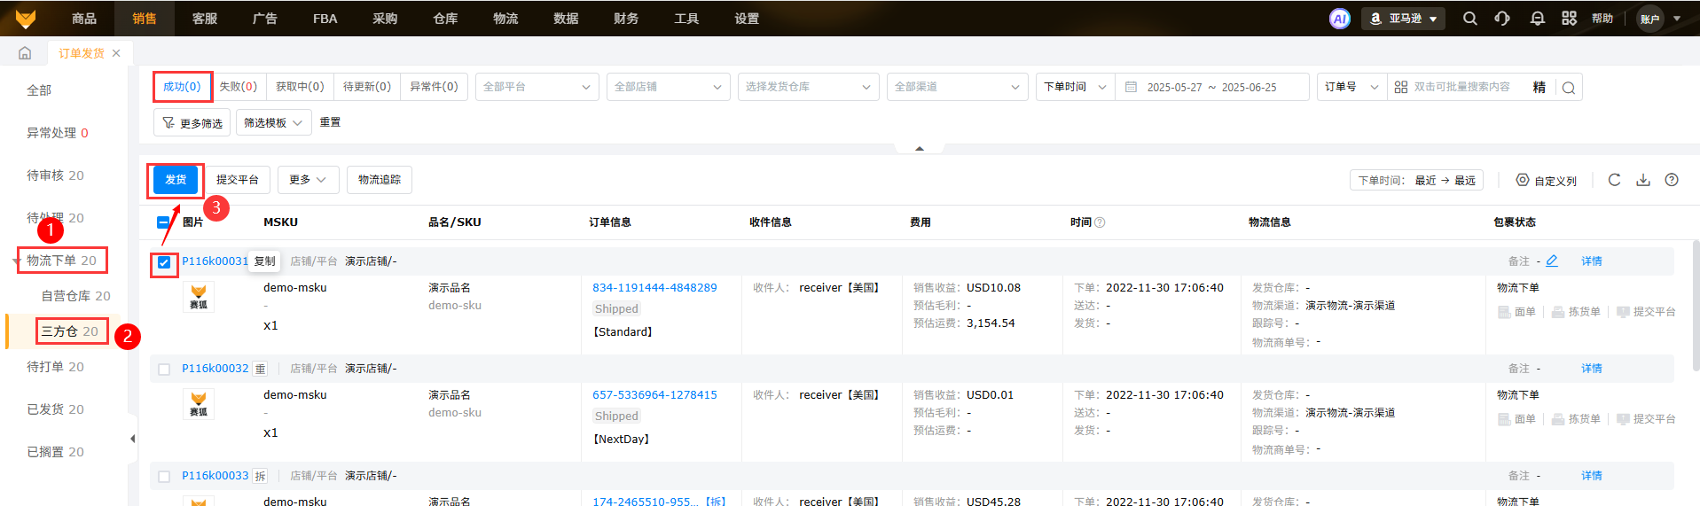
Task: Open 更多筛选 filters
Action: [x=192, y=122]
